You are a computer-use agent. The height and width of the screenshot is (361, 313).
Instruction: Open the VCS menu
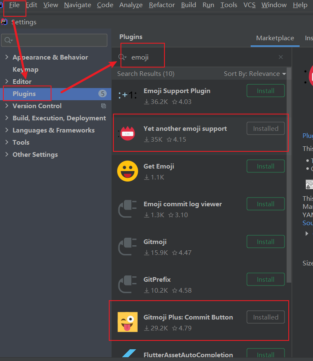click(x=249, y=5)
